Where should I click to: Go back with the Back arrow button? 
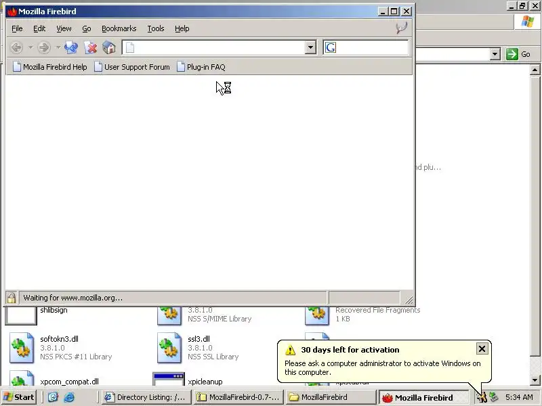pyautogui.click(x=16, y=47)
